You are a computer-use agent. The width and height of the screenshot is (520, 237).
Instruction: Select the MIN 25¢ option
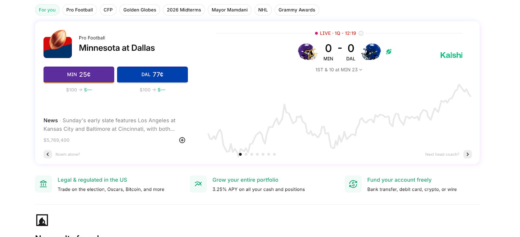(x=79, y=74)
